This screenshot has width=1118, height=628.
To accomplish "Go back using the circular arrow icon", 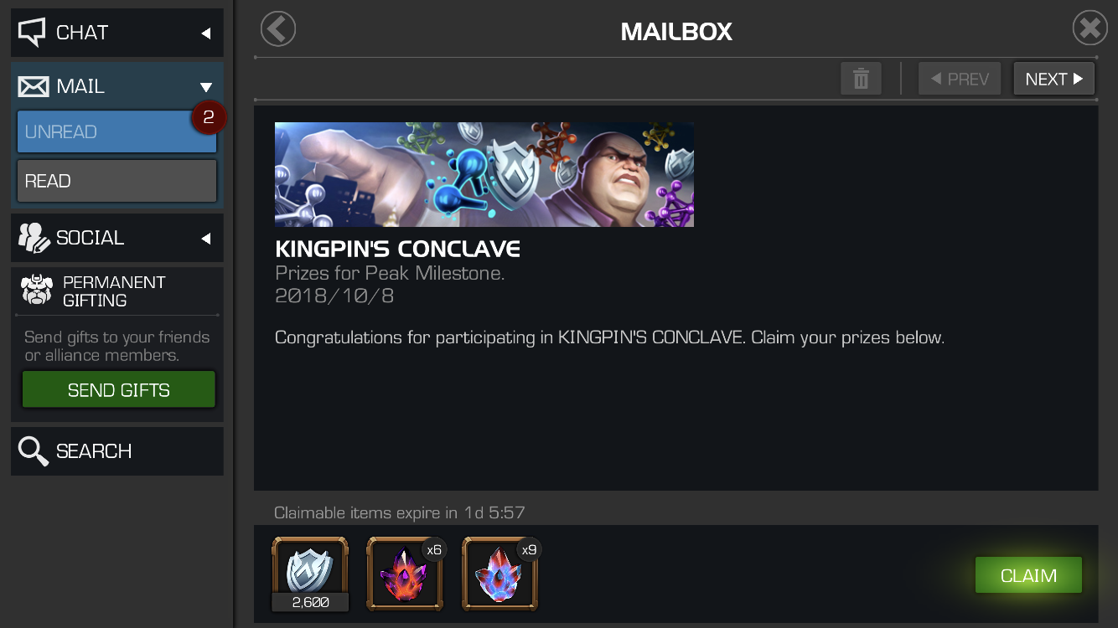I will tap(278, 29).
